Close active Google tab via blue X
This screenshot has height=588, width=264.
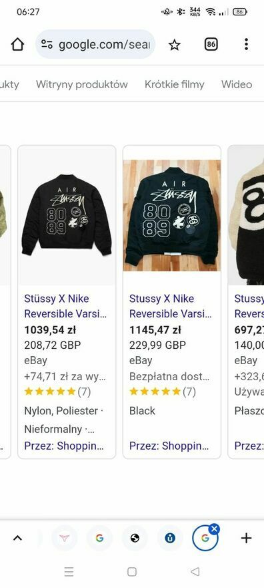point(214,529)
